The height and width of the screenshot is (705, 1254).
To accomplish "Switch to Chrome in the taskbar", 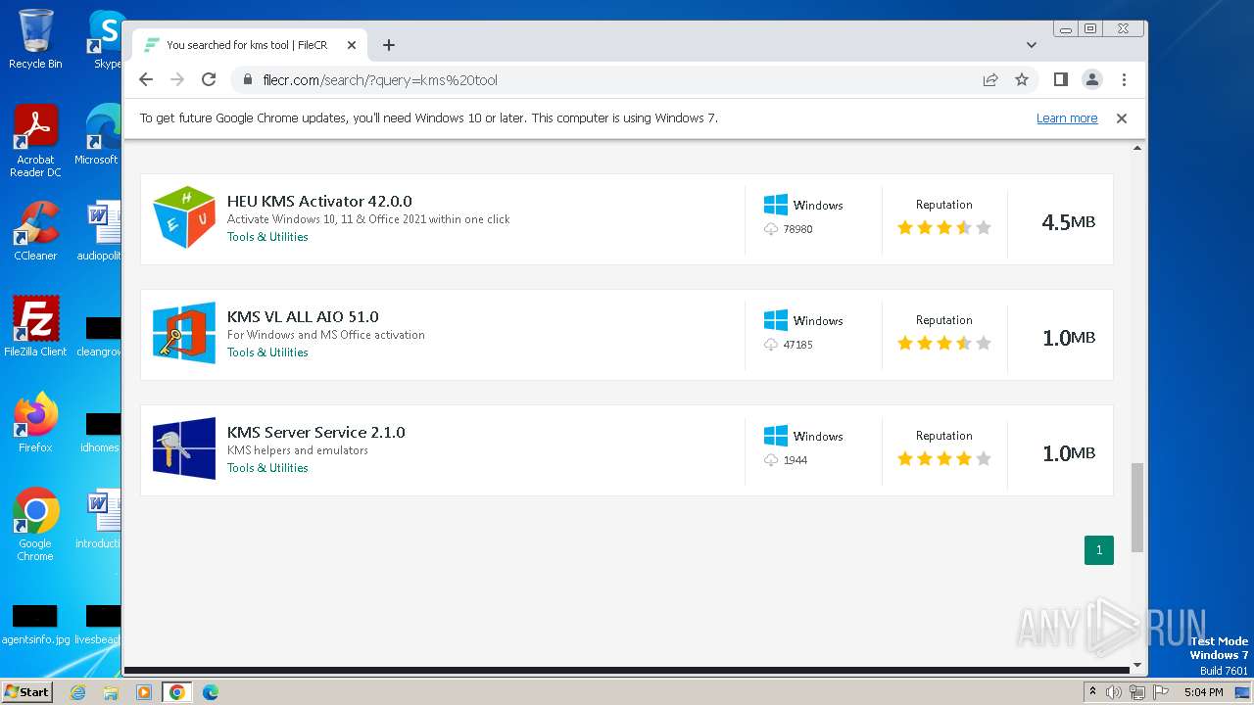I will coord(176,692).
